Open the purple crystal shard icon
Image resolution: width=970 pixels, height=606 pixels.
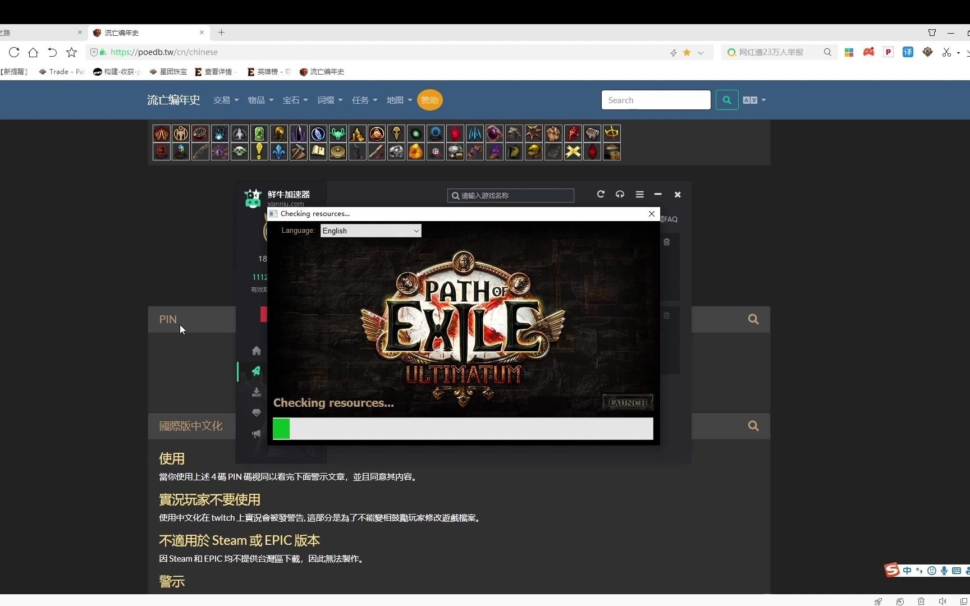299,134
